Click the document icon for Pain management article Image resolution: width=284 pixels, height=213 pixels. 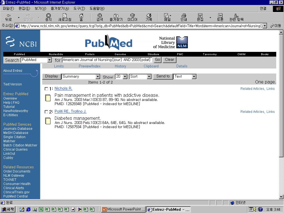[48, 98]
